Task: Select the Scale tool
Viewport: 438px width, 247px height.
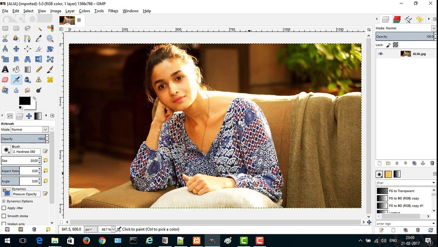Action: coord(5,59)
